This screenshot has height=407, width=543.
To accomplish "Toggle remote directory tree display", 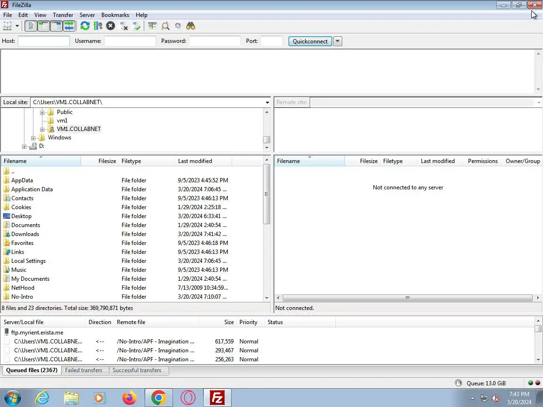I will 57,26.
